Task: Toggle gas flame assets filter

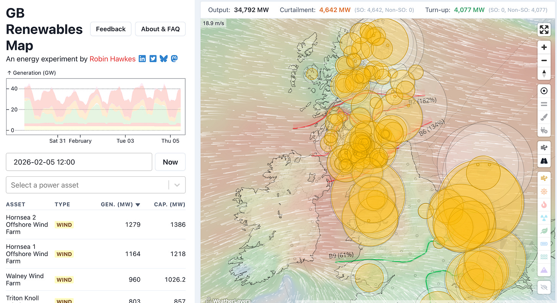Action: 544,205
